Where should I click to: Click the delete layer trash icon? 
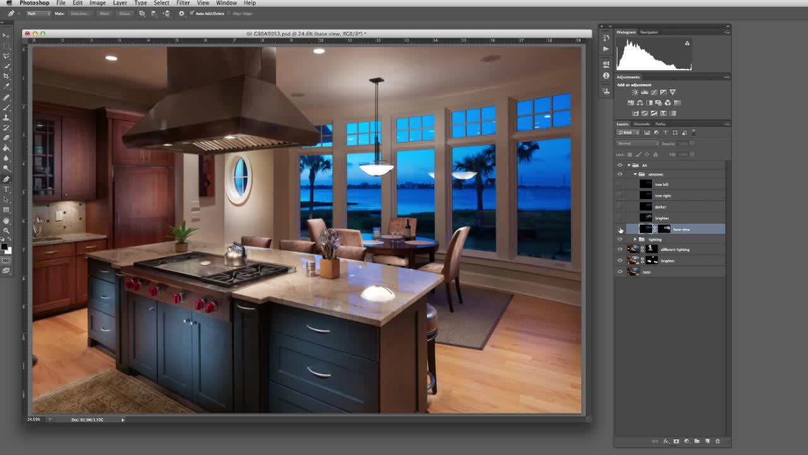(x=718, y=441)
